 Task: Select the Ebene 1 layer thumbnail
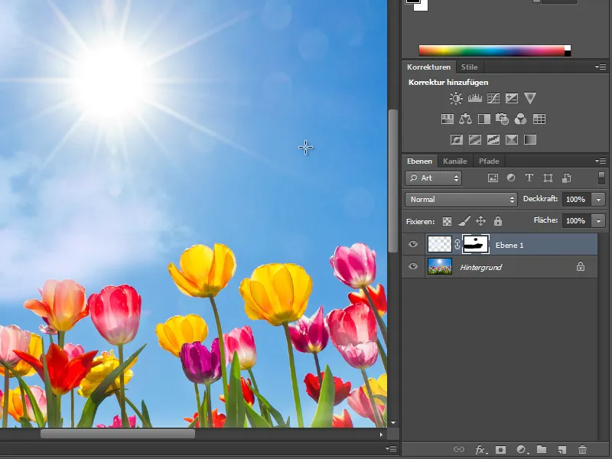tap(439, 245)
